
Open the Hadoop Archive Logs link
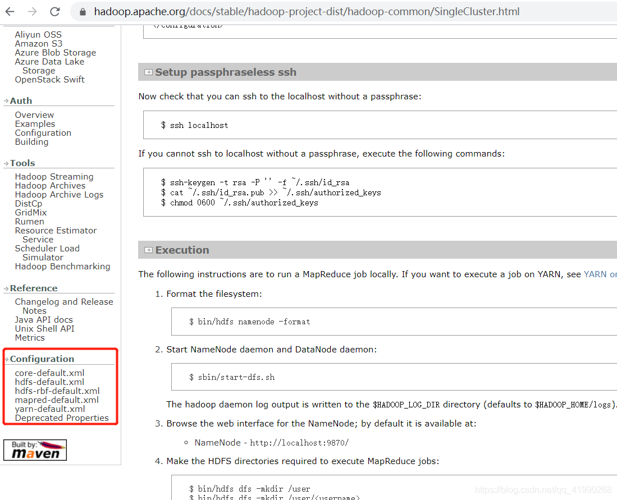coord(59,195)
